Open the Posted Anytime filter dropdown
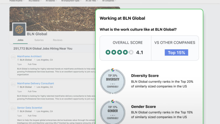This screenshot has width=220, height=124. pos(17,1)
